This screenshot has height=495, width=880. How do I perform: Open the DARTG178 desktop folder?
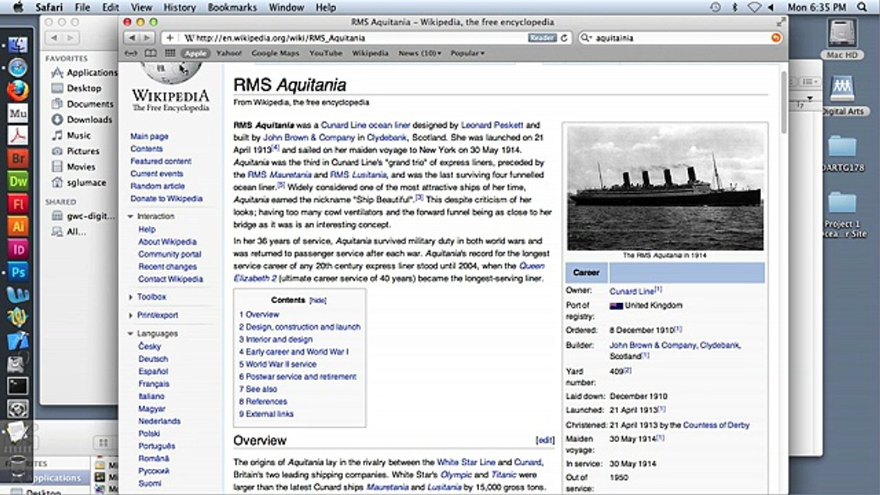[843, 153]
